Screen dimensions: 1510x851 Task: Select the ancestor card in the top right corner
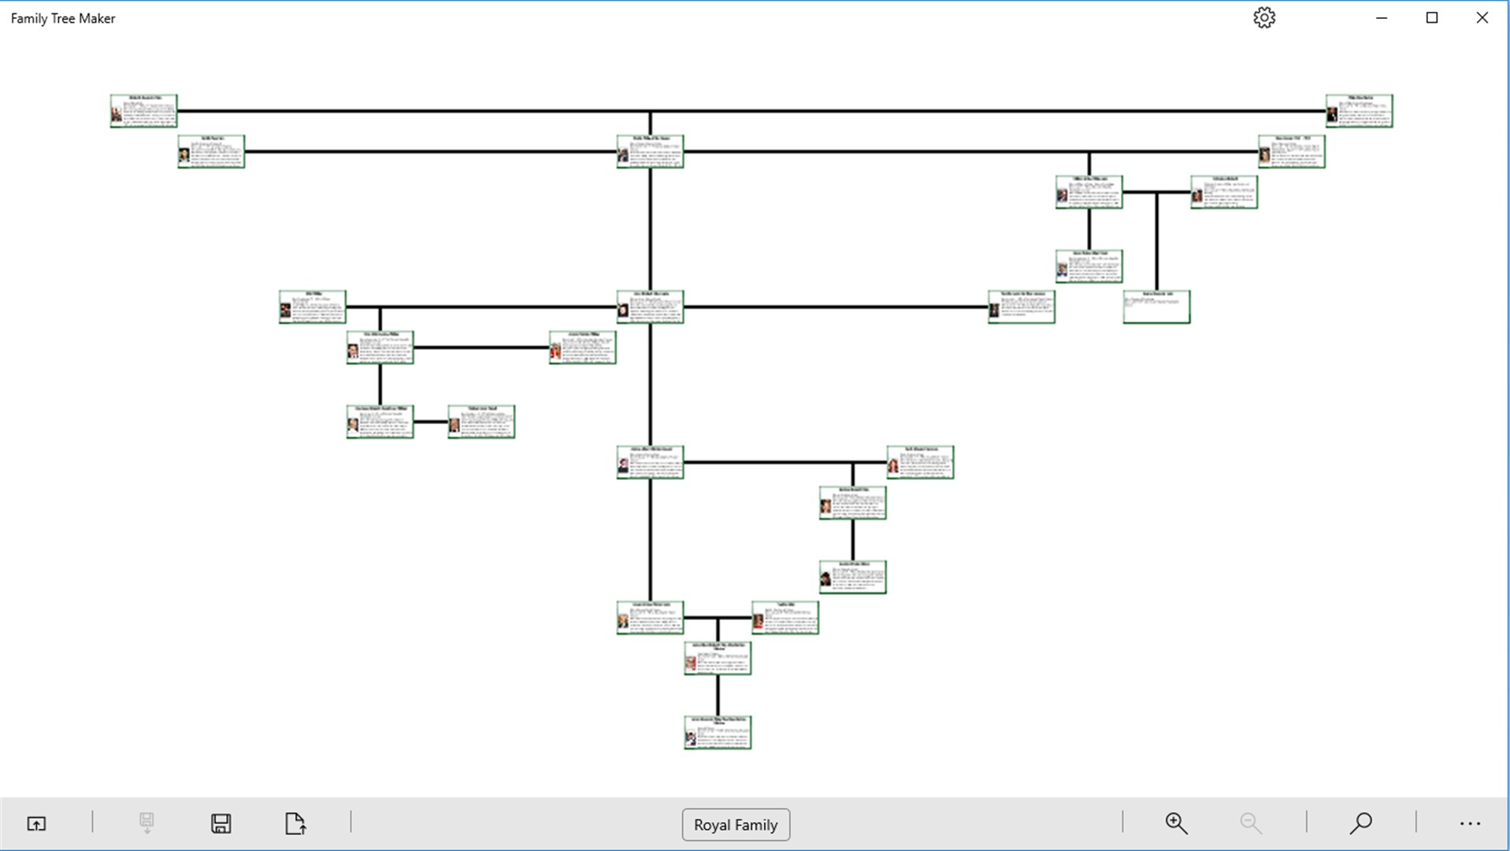tap(1358, 110)
